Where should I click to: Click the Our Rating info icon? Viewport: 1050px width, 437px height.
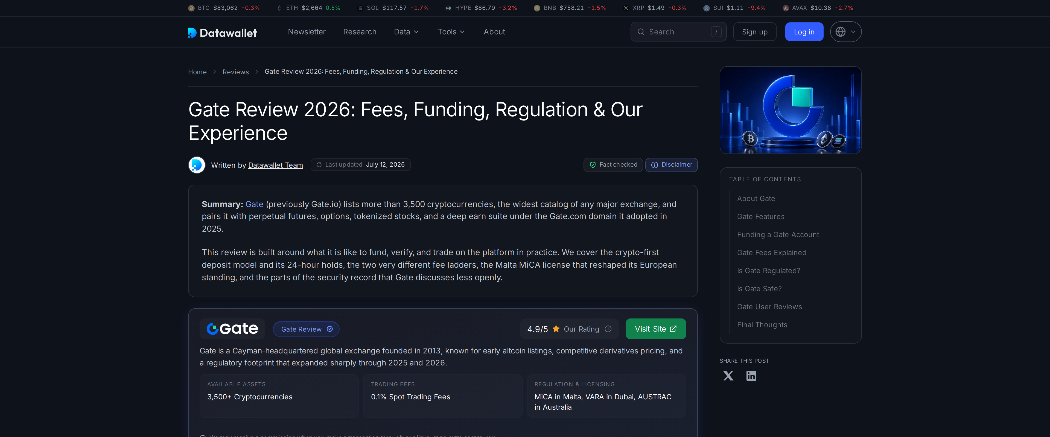[608, 329]
